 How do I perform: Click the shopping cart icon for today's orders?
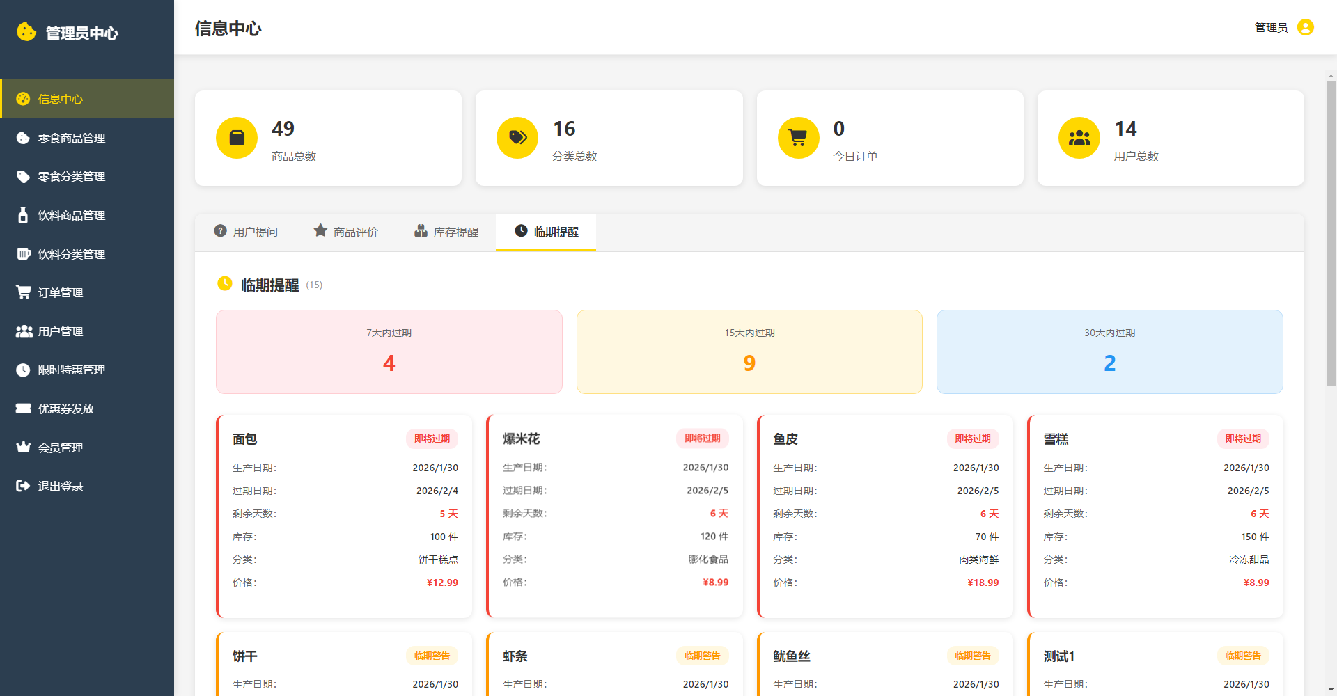(798, 138)
